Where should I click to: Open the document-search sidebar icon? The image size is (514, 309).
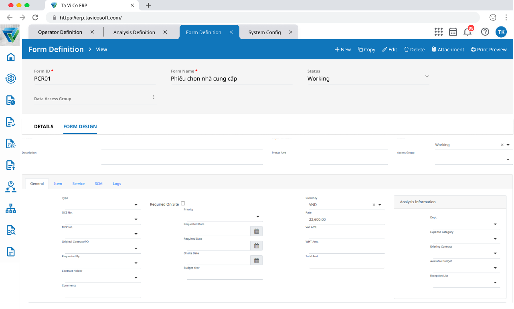click(x=11, y=230)
